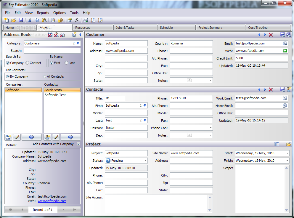The height and width of the screenshot is (218, 294).
Task: Select the First name radio button
Action: (x=52, y=63)
